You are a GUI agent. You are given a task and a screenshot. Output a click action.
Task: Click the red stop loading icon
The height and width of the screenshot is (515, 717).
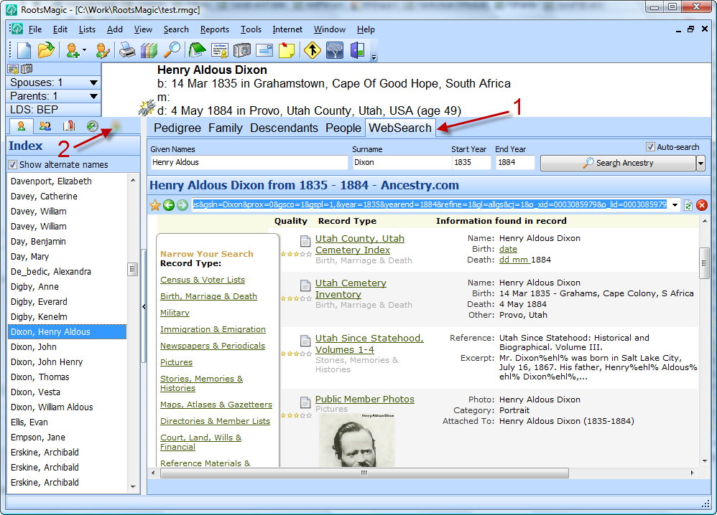[x=702, y=205]
